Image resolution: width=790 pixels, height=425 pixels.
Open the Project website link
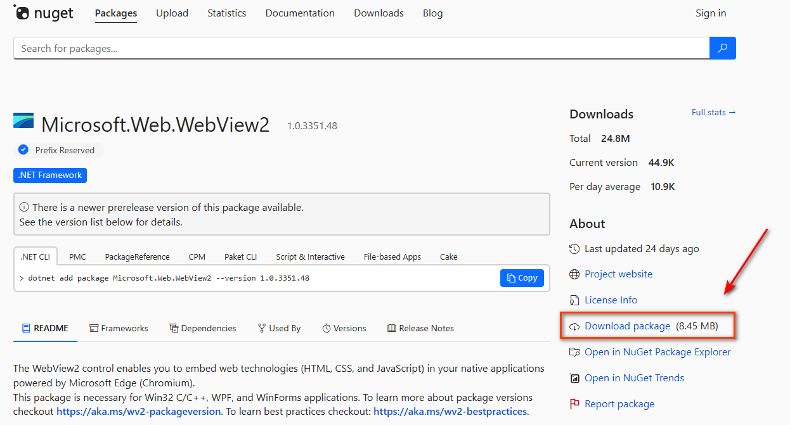point(618,274)
